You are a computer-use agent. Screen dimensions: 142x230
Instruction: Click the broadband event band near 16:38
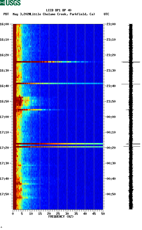(x=58, y=83)
